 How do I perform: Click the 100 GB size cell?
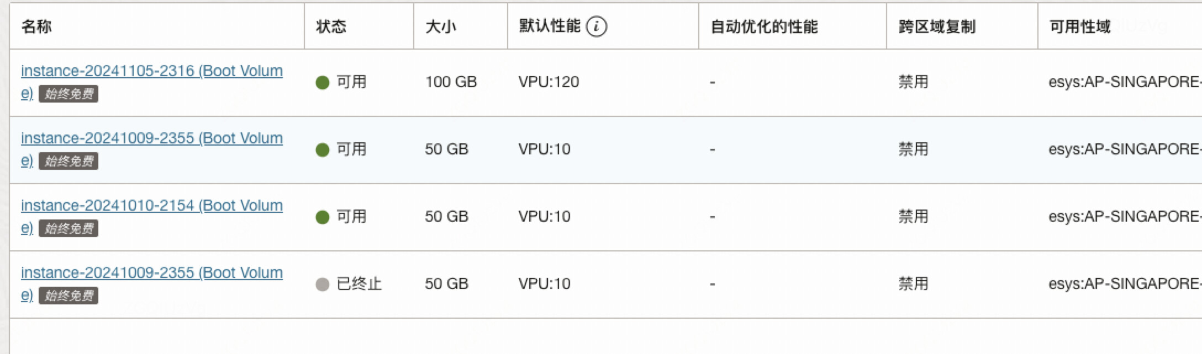pyautogui.click(x=451, y=82)
